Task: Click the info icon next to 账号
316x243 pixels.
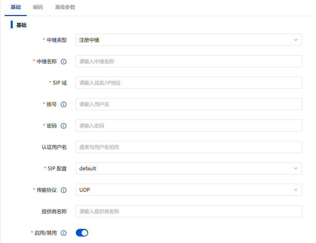Action: 64,104
